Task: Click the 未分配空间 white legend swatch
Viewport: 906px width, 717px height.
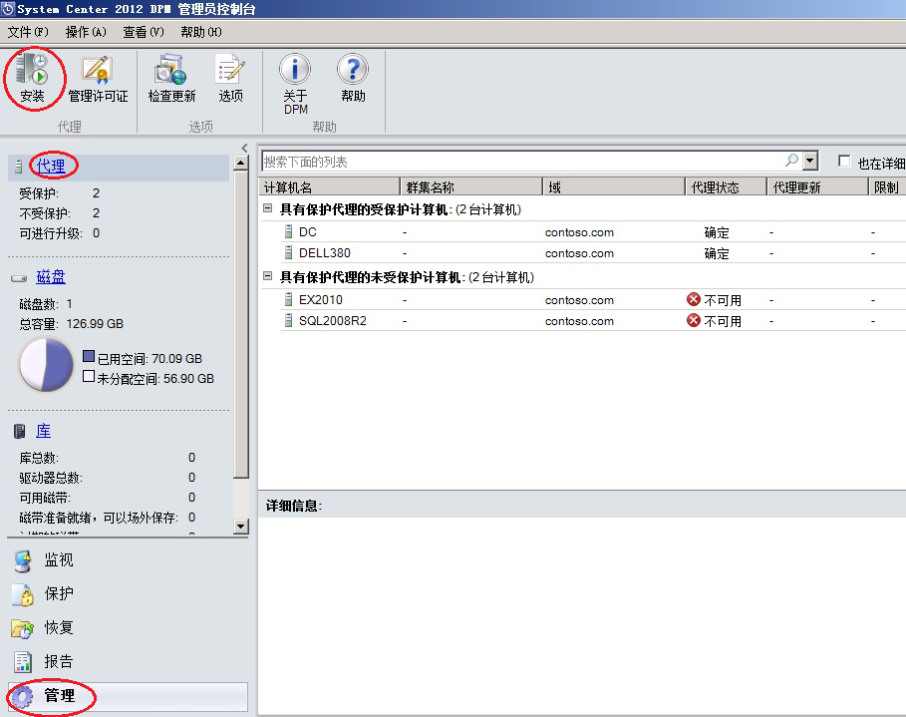Action: [89, 376]
